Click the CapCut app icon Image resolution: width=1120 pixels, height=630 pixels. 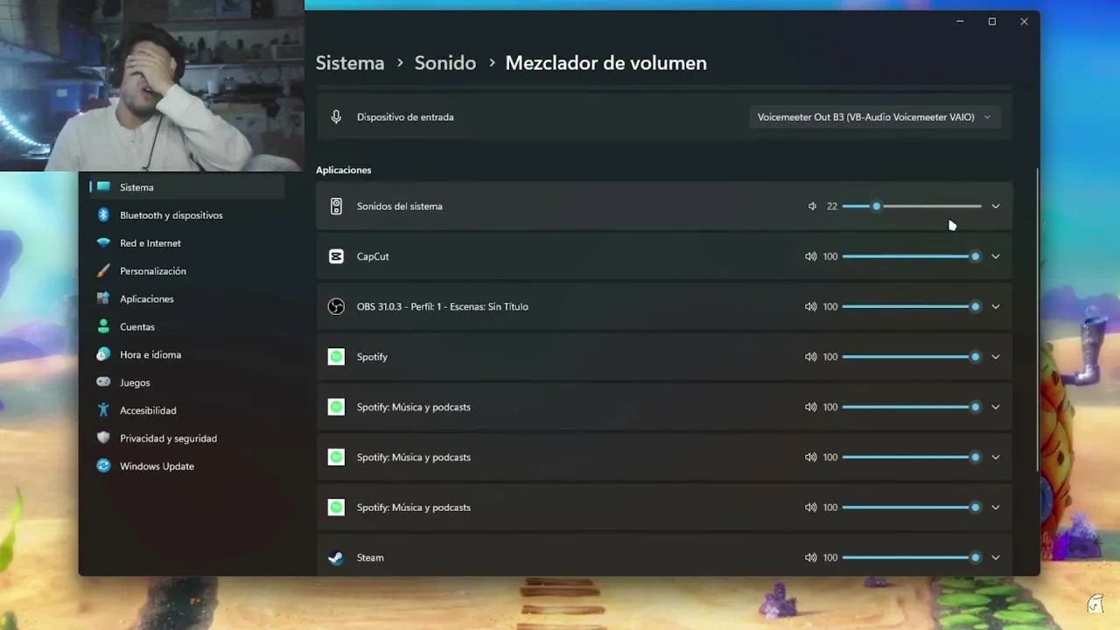(336, 256)
